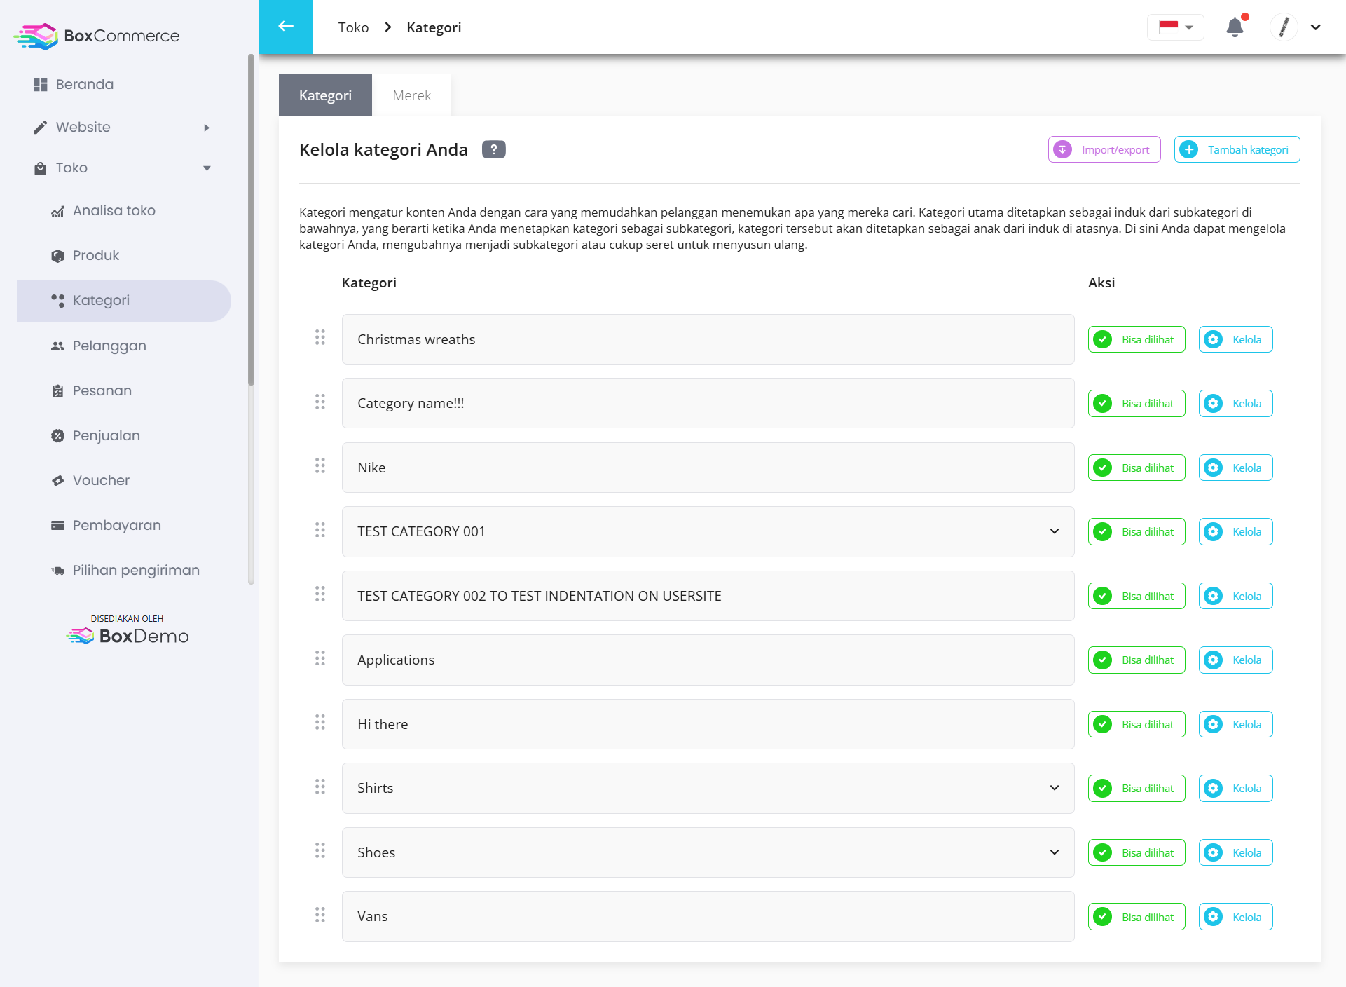Click drag handle for Shirts row

tap(320, 787)
